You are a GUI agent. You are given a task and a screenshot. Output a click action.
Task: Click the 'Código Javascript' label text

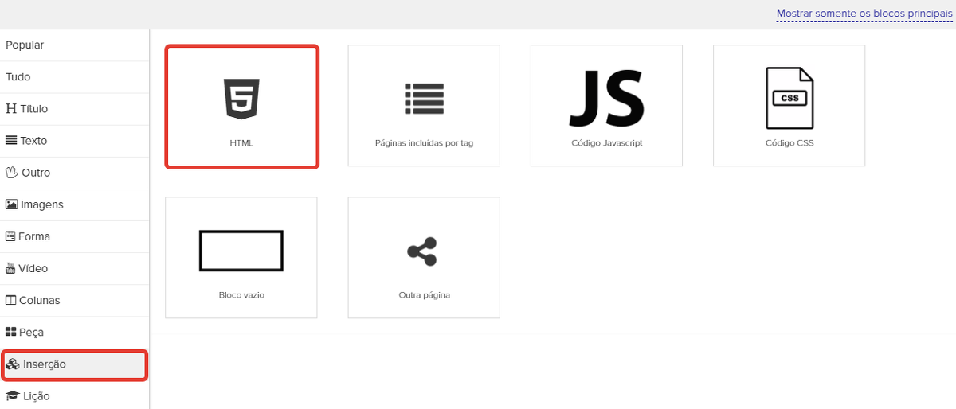click(x=606, y=143)
